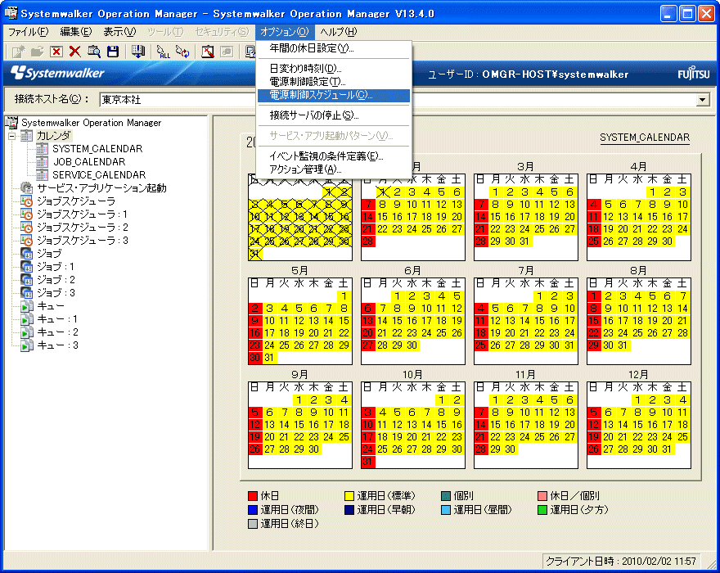720x573 pixels.
Task: Click the green 運用日（夕方） legend swatch
Action: click(542, 510)
